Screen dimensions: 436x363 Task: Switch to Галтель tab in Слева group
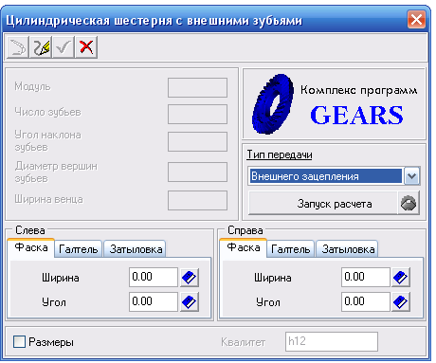[x=79, y=249]
